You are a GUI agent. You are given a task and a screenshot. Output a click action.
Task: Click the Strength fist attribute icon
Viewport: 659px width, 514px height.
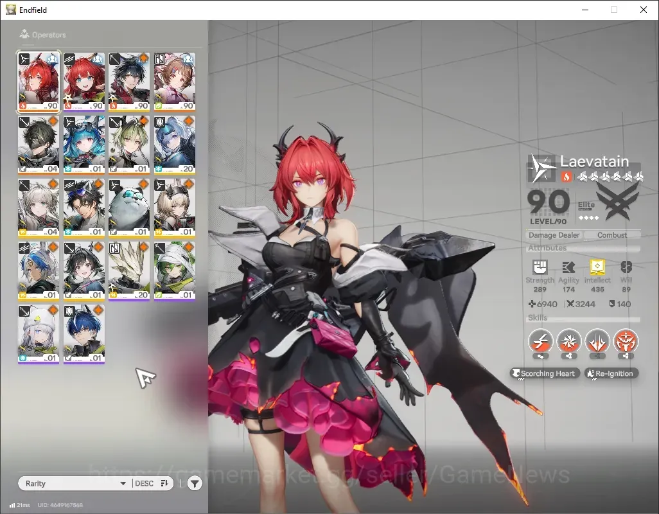tap(540, 267)
